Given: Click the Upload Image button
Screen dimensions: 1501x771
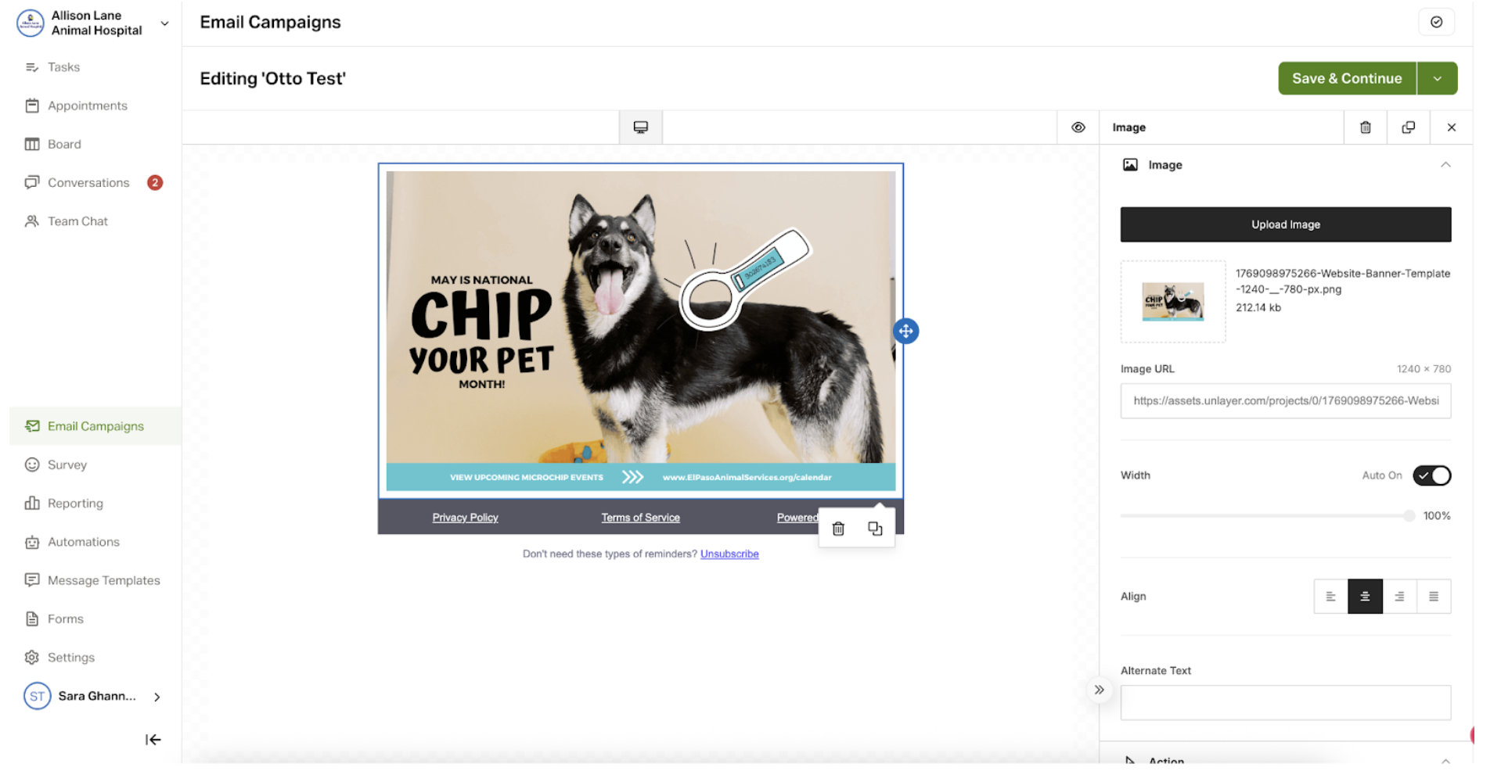Looking at the screenshot, I should tap(1285, 224).
